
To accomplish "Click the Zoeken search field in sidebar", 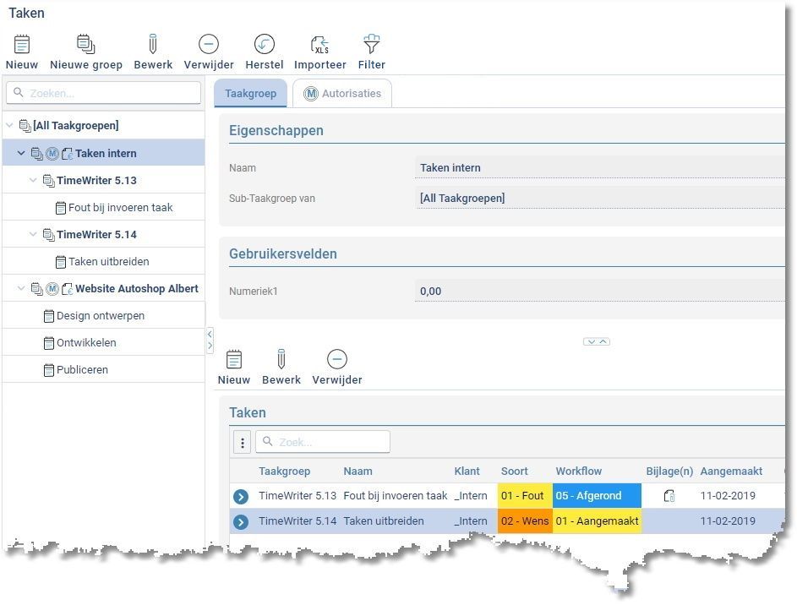I will click(107, 93).
